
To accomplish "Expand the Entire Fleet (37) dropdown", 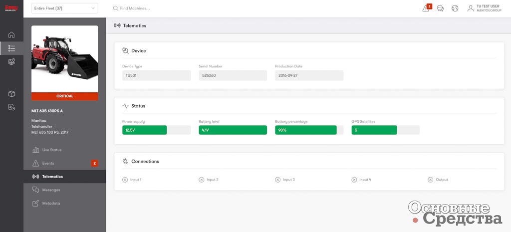I will point(64,8).
